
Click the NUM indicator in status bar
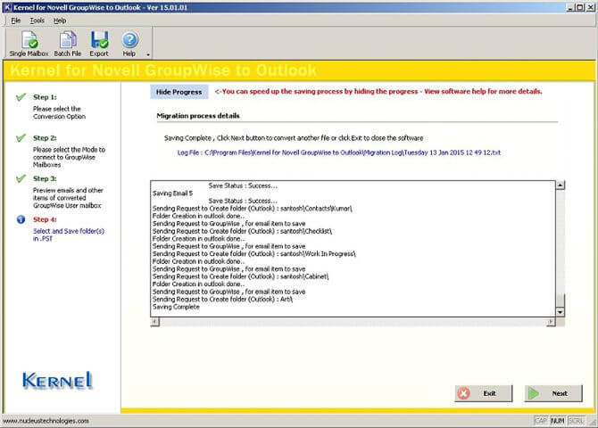(x=557, y=421)
